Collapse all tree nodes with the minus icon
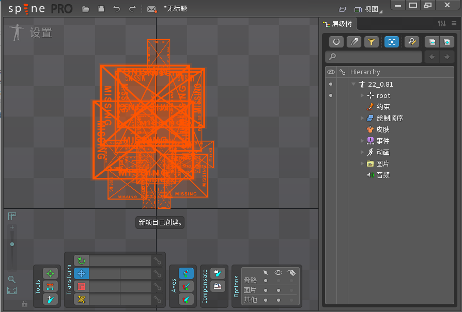 (x=432, y=42)
